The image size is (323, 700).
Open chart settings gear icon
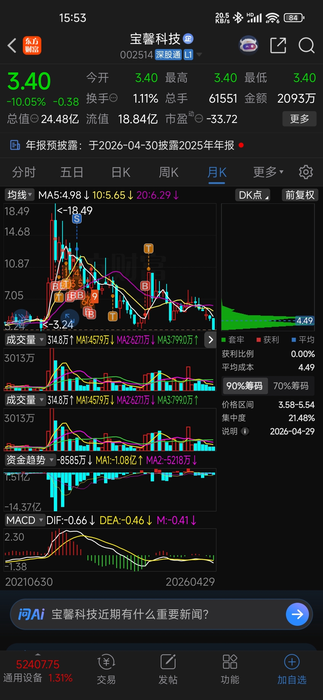click(306, 172)
